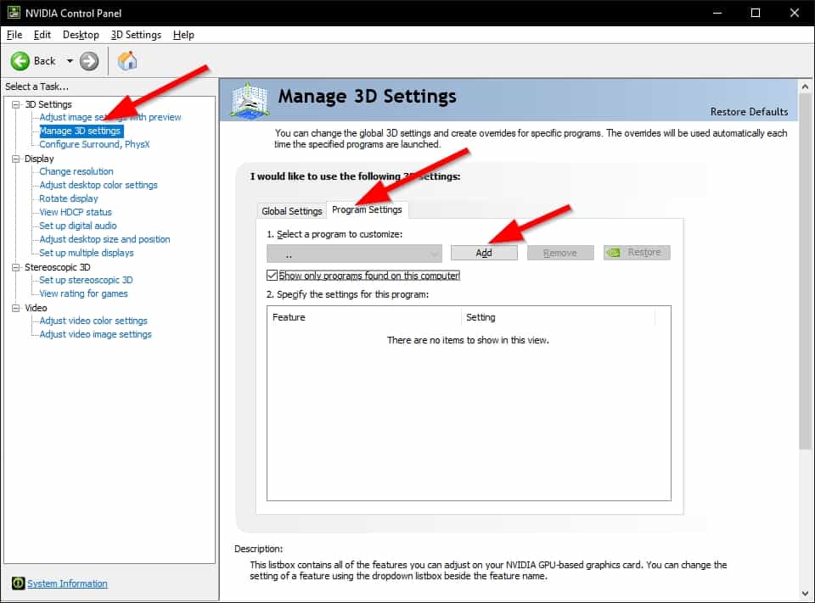The image size is (815, 603).
Task: Open Set up stereoscopic 3D
Action: 86,280
